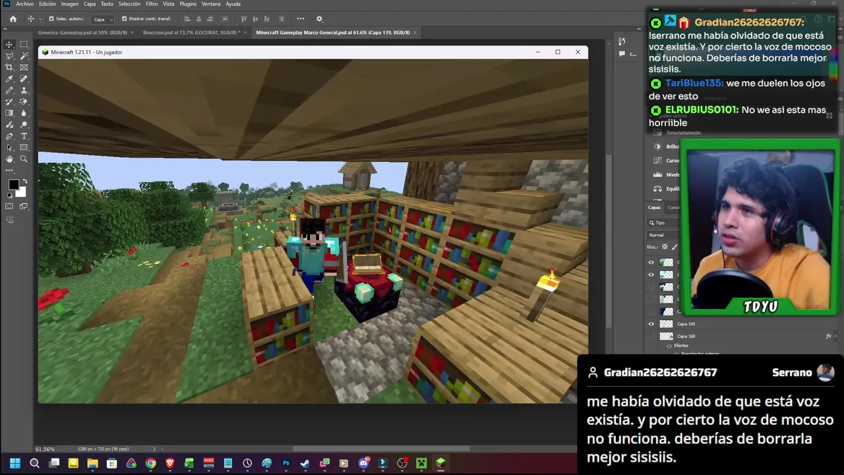
Task: Toggle visibility of Capa 145 layer
Action: coord(651,324)
